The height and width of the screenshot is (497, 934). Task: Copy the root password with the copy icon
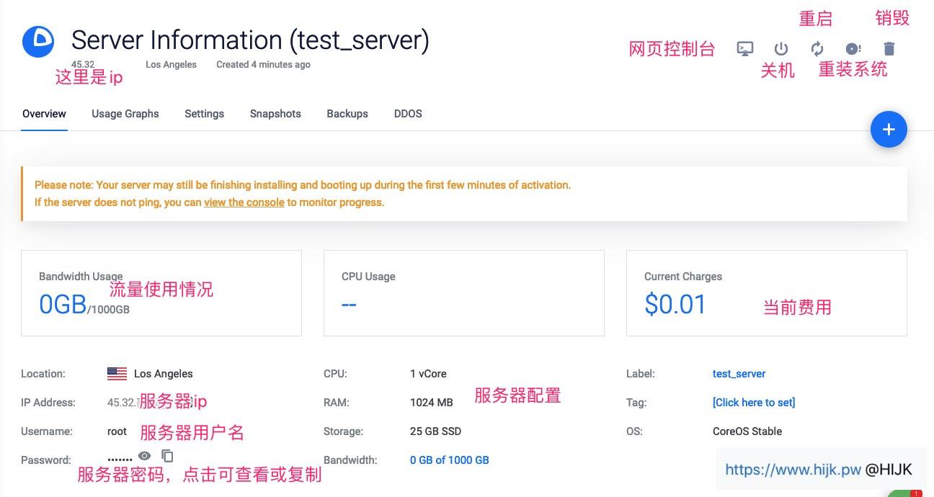(167, 456)
